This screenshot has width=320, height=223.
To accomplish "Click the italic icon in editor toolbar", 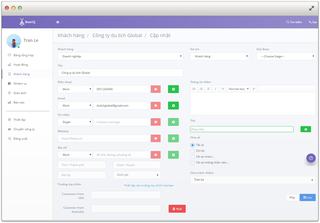I will [x=215, y=89].
